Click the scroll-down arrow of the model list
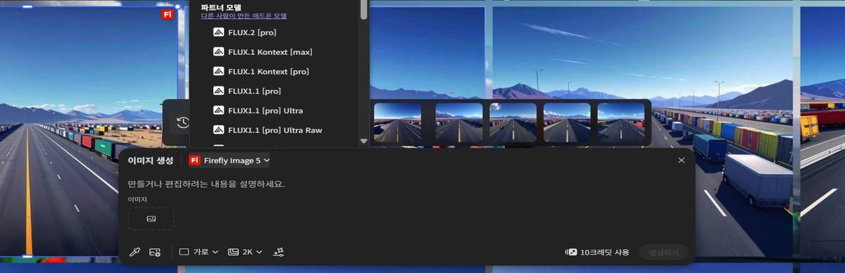This screenshot has width=845, height=273. pos(364,141)
